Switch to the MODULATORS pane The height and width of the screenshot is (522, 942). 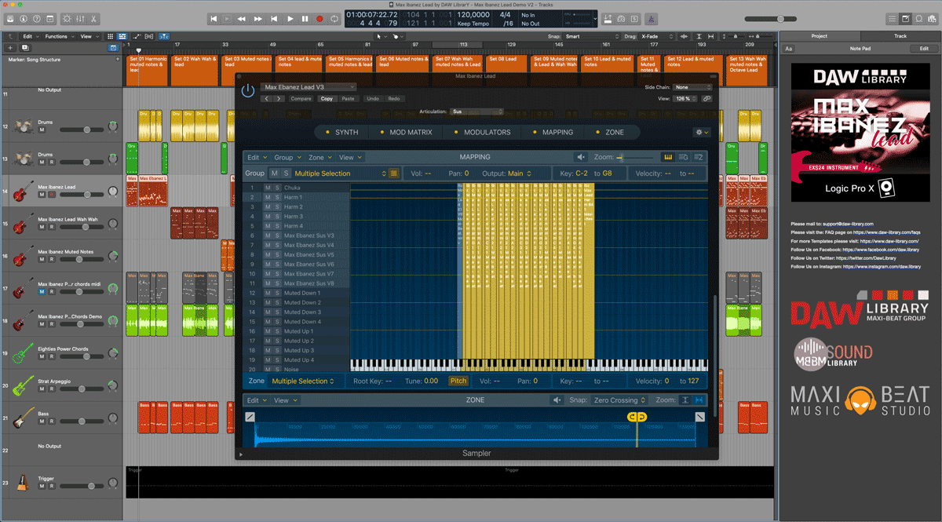482,133
